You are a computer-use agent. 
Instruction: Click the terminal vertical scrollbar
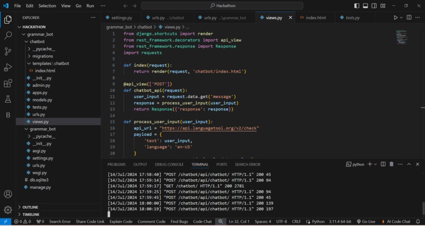point(423,208)
